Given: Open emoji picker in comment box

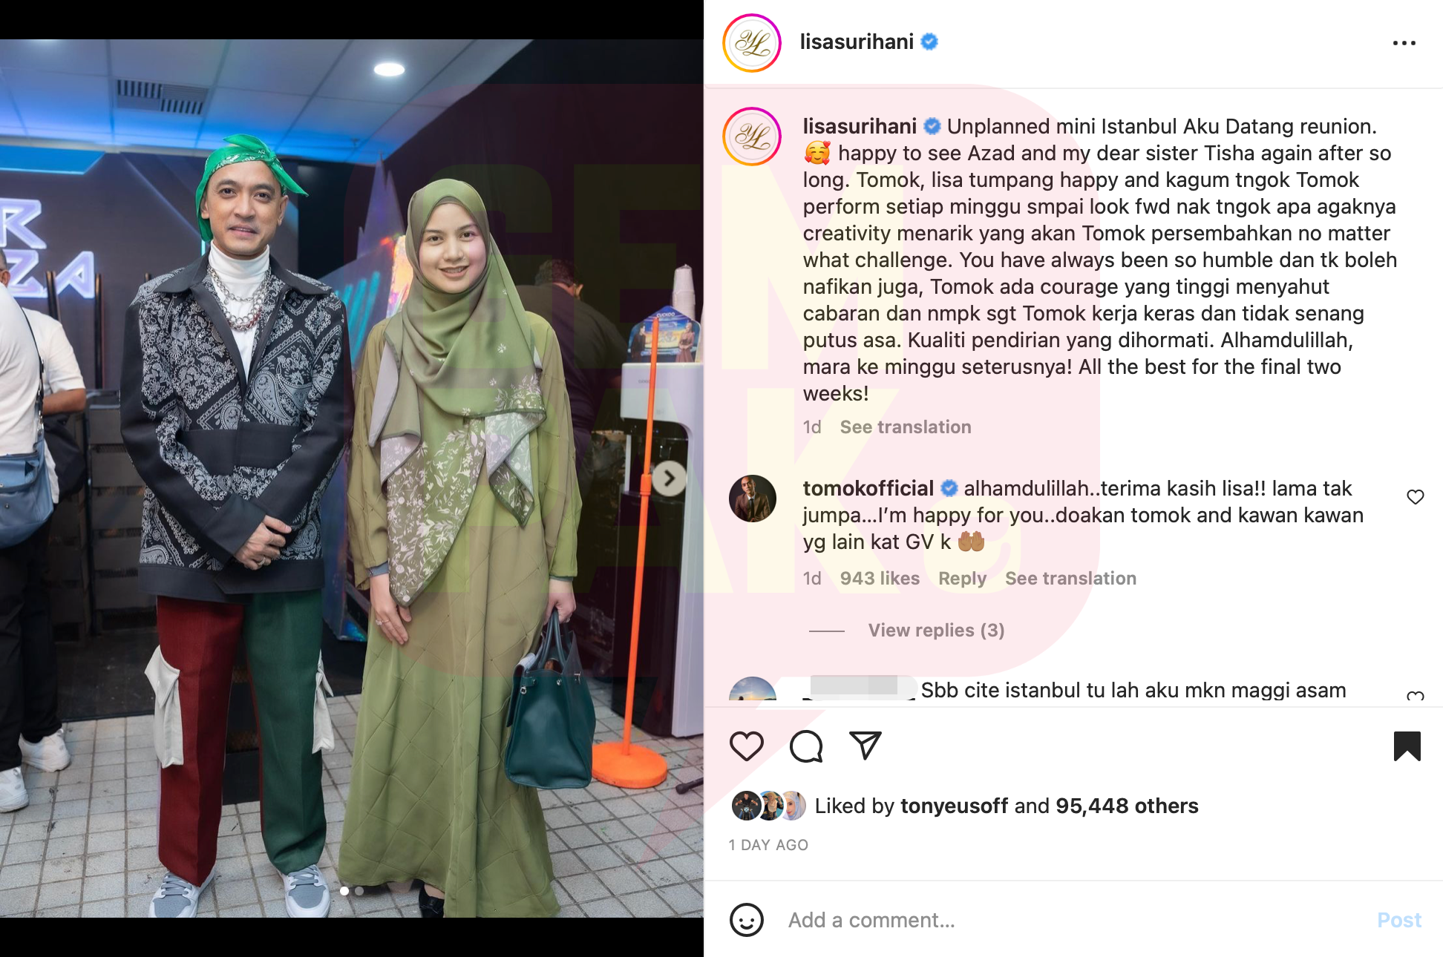Looking at the screenshot, I should pos(746,920).
